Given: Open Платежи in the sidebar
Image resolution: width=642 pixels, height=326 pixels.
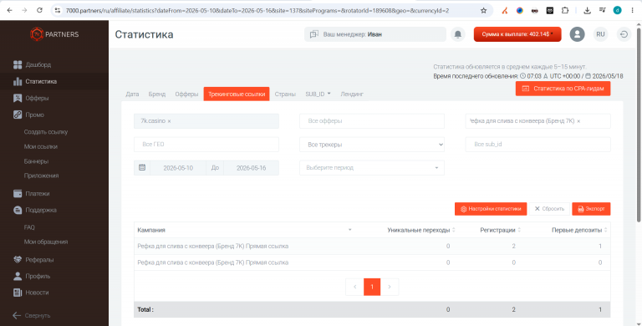Looking at the screenshot, I should click(31, 193).
